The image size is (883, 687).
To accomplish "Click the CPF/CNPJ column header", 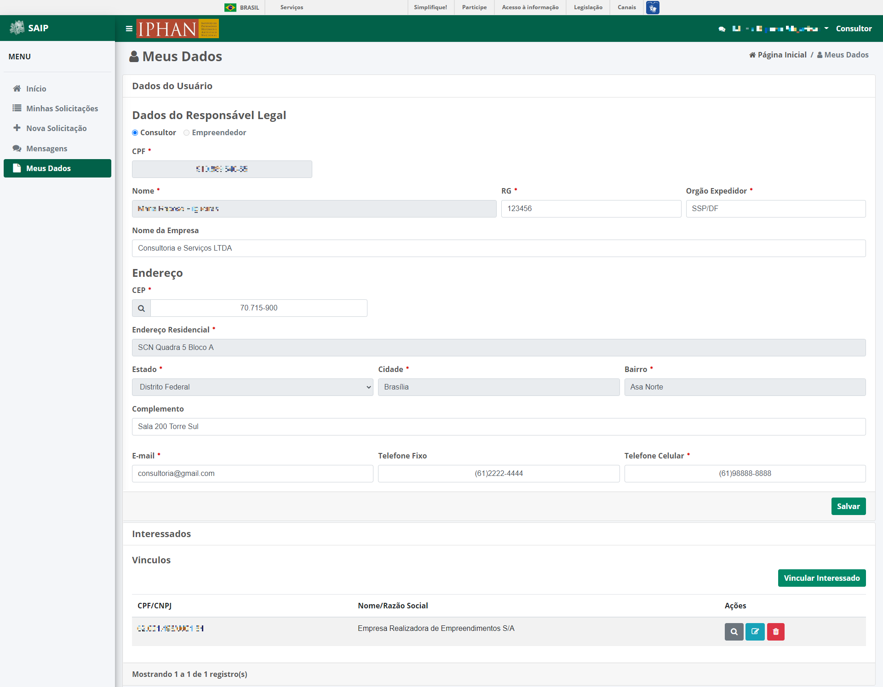I will coord(155,606).
